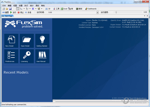Run the simulation with 运行
The width and height of the screenshot is (150, 107).
click(x=13, y=12)
